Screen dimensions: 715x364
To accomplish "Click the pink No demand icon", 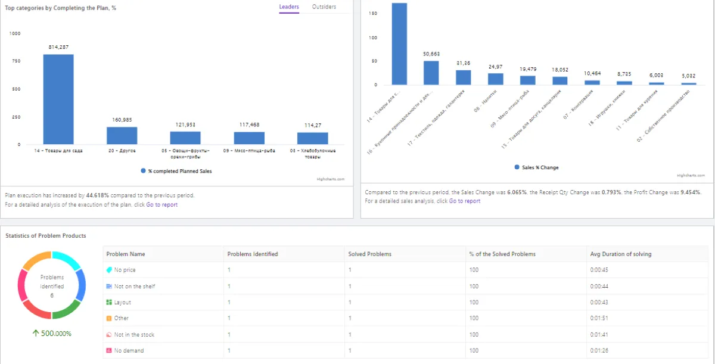I will (x=109, y=350).
